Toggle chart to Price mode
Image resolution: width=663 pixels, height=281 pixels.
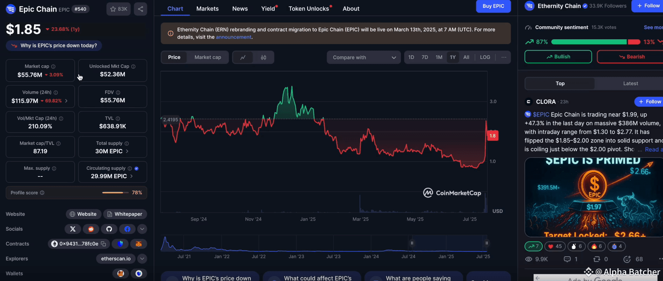click(x=174, y=57)
